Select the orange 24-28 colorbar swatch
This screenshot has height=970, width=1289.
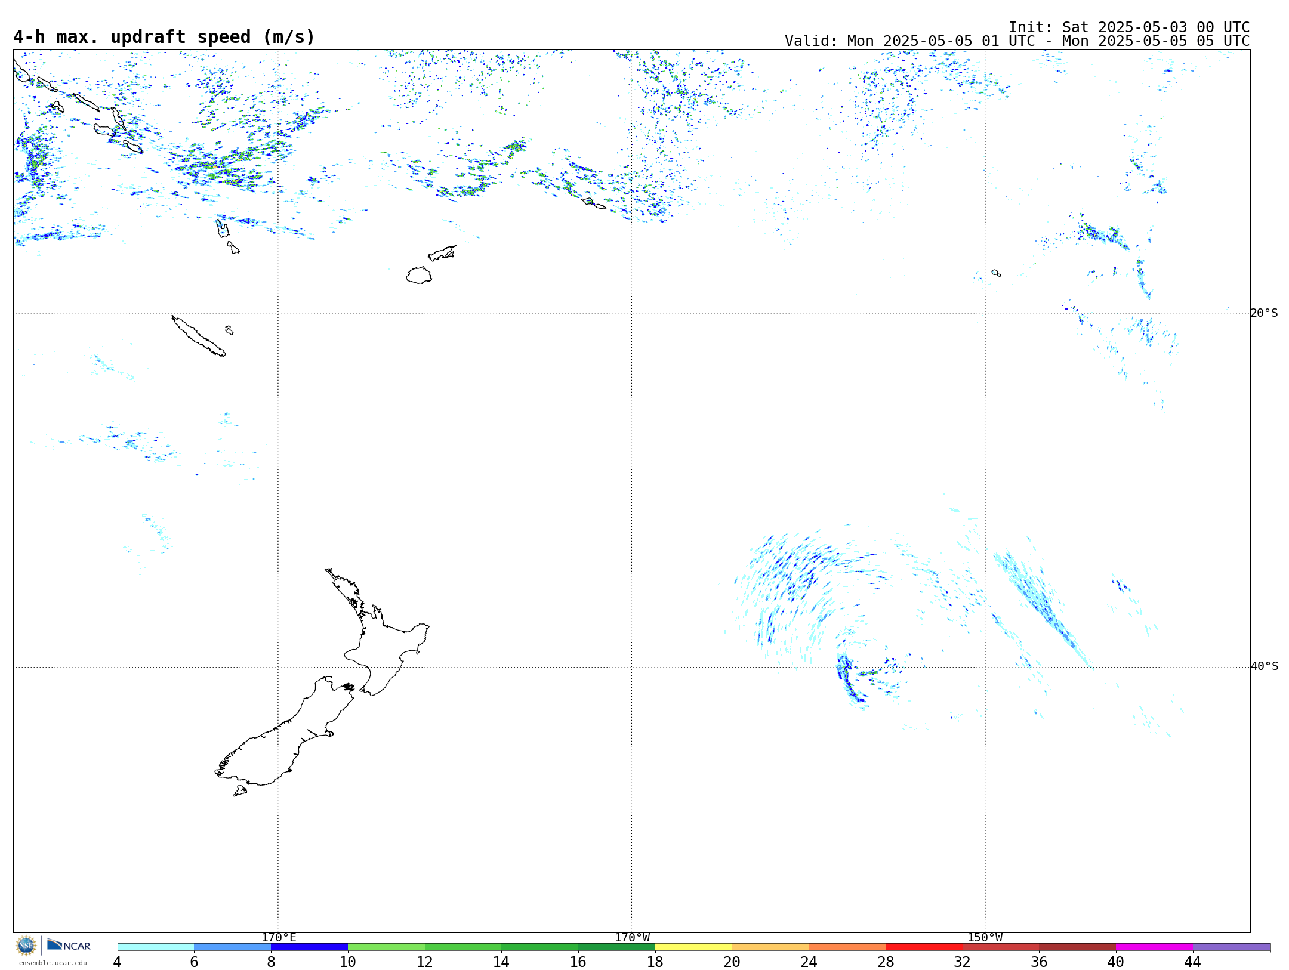(x=847, y=947)
